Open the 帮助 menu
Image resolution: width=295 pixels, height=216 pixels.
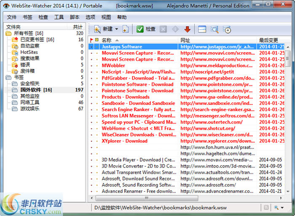click(122, 17)
